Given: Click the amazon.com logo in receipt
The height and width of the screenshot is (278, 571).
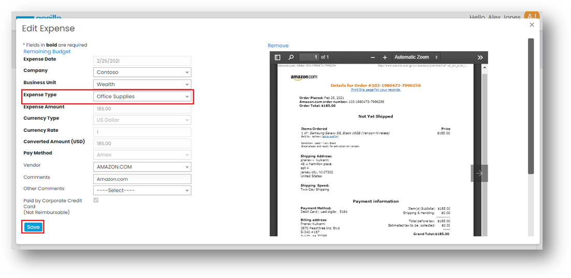Looking at the screenshot, I should (304, 78).
